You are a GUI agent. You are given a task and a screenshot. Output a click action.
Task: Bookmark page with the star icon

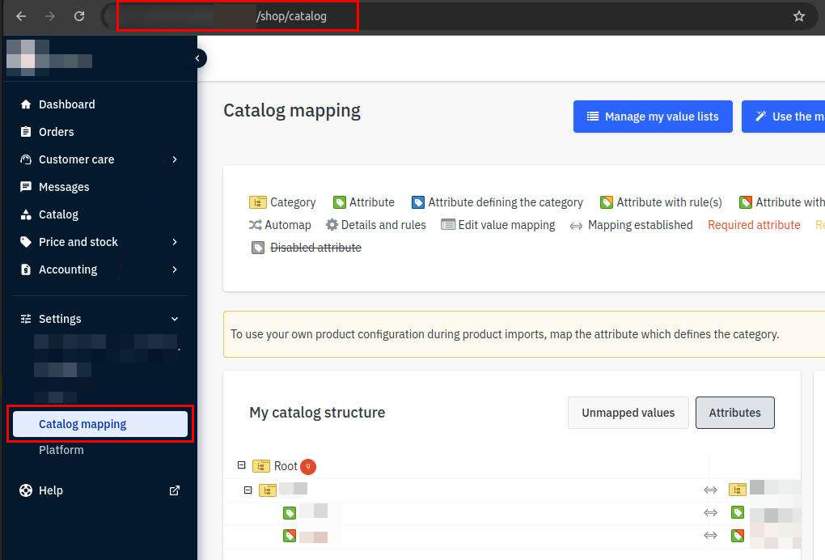point(798,16)
